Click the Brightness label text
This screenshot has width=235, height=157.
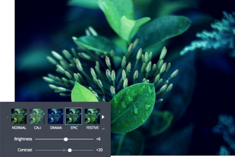[x=23, y=139]
